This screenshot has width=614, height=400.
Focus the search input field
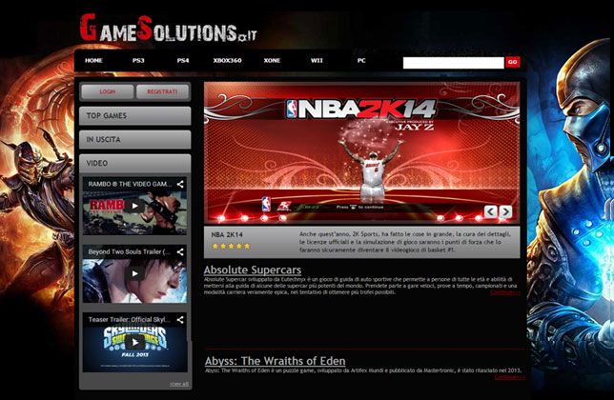point(454,63)
